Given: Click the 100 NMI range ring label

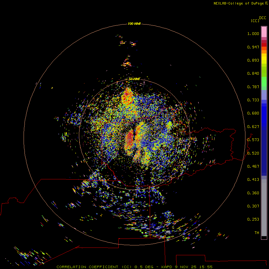Looking at the screenshot, I should point(134,24).
